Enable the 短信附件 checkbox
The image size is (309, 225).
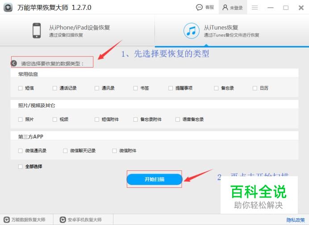97,119
